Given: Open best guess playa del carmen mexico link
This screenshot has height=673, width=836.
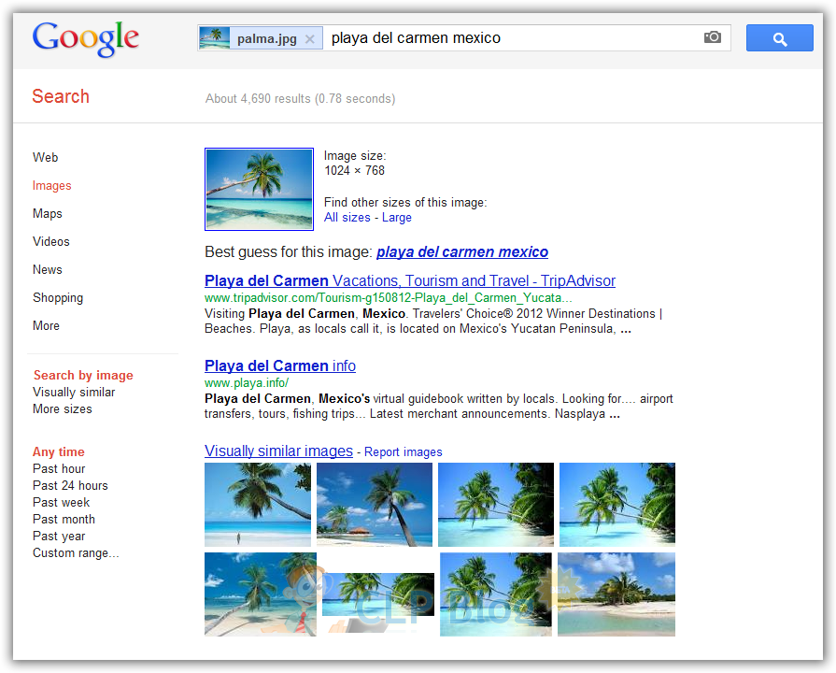Looking at the screenshot, I should click(x=462, y=252).
